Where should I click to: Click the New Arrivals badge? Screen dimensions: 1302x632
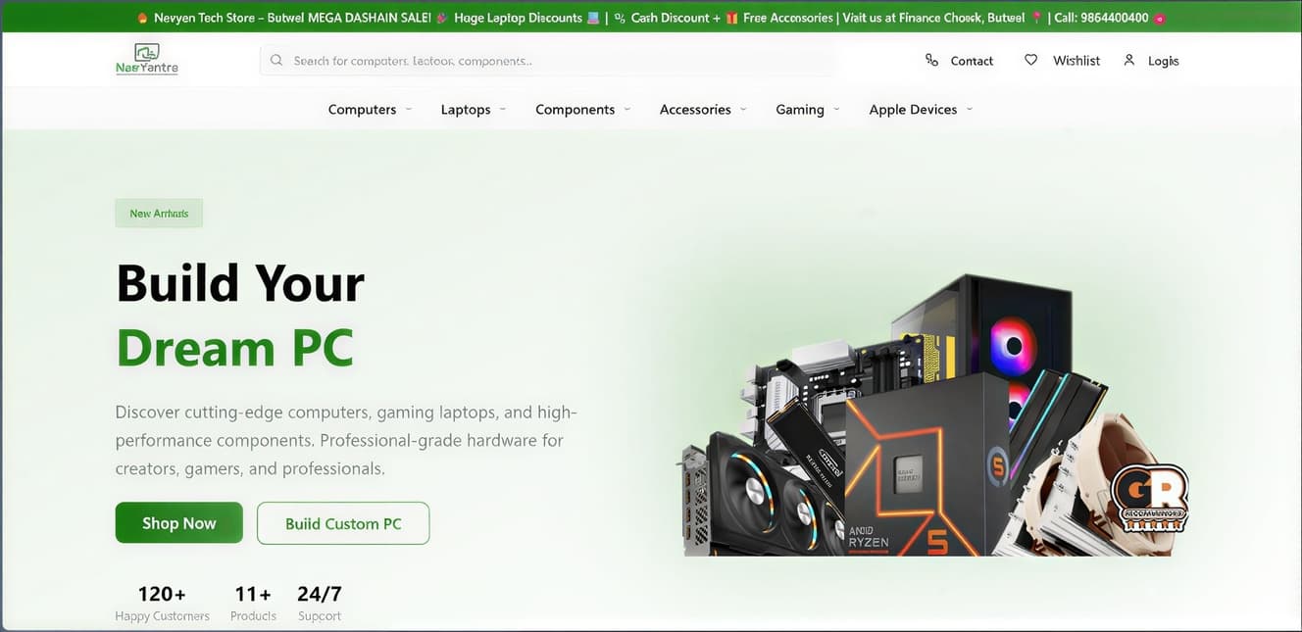click(159, 214)
